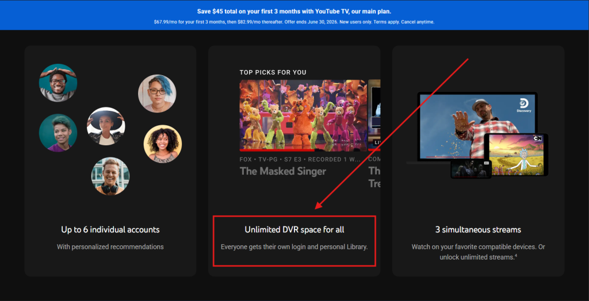589x301 pixels.
Task: Click Watch on your favorite compatible devices text
Action: pos(478,252)
